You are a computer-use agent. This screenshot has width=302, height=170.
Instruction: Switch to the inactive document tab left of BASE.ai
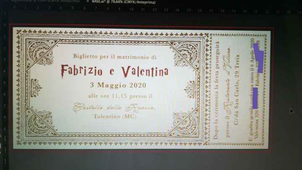45,1
